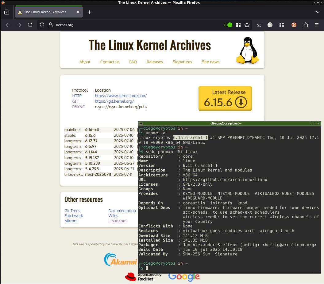The image size is (324, 284).
Task: Open the Documentation resource link
Action: coord(122,211)
